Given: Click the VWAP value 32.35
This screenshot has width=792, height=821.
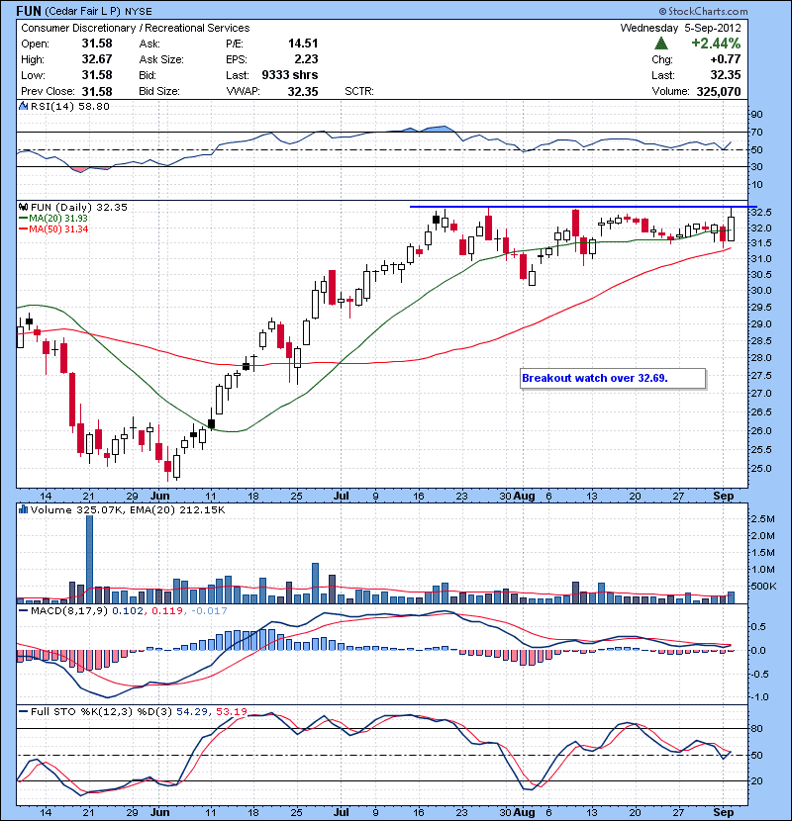Looking at the screenshot, I should (303, 92).
